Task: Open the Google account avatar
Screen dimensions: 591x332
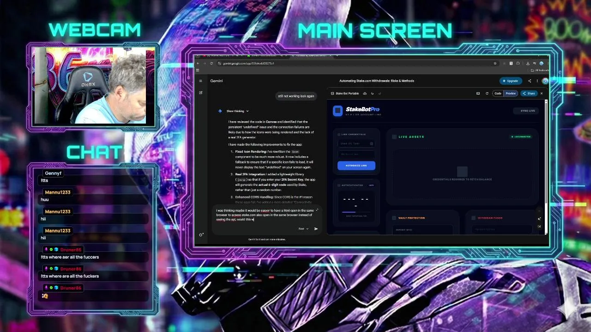Action: click(x=545, y=81)
